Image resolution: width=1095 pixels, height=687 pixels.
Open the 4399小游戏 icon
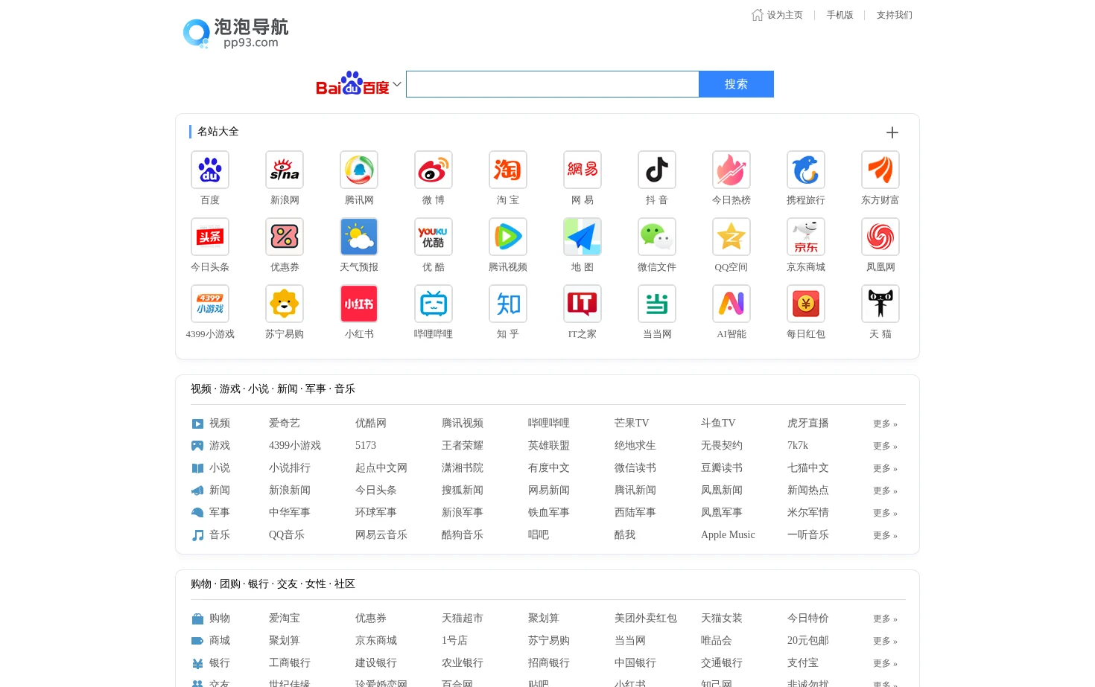(210, 304)
